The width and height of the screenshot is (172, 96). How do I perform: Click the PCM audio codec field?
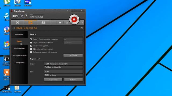click(63, 72)
